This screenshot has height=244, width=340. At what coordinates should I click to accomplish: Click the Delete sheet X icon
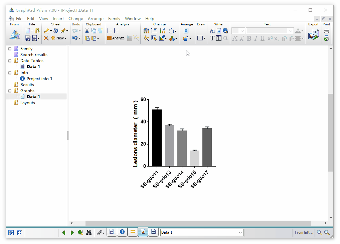click(x=46, y=38)
